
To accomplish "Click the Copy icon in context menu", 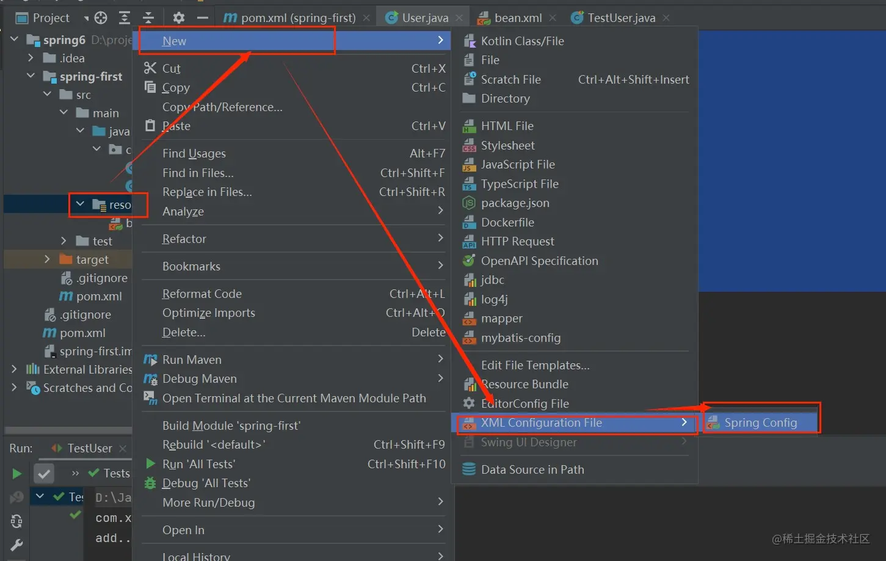I will point(150,87).
